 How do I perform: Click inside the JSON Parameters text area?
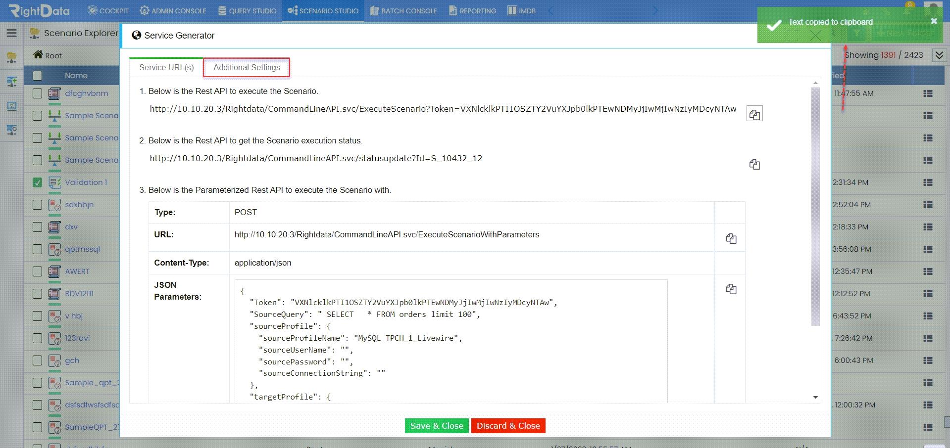451,341
